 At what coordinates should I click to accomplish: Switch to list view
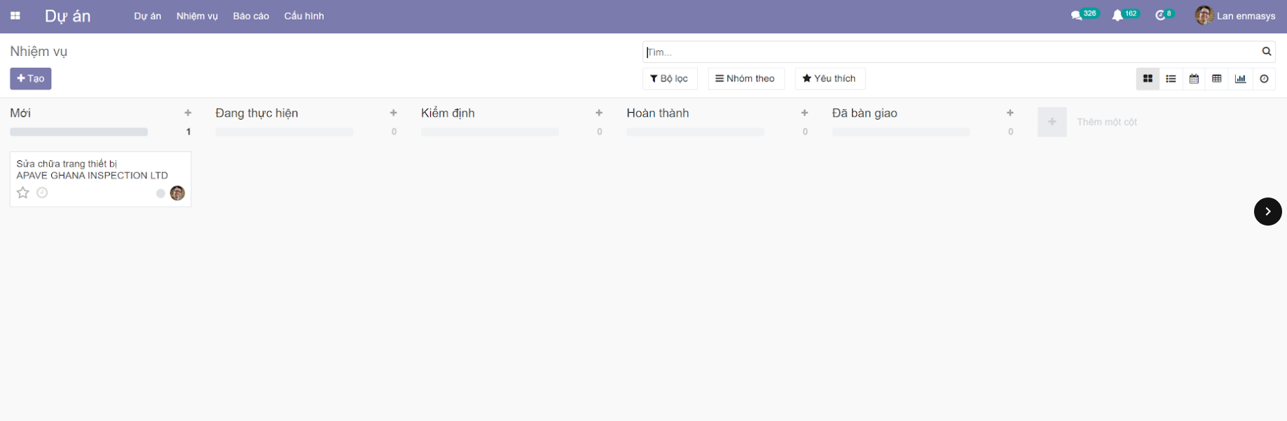1171,79
